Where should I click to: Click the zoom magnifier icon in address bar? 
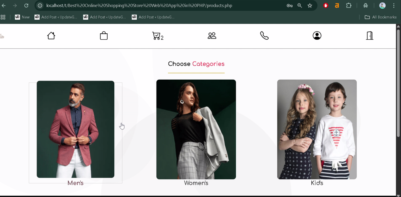[x=300, y=5]
